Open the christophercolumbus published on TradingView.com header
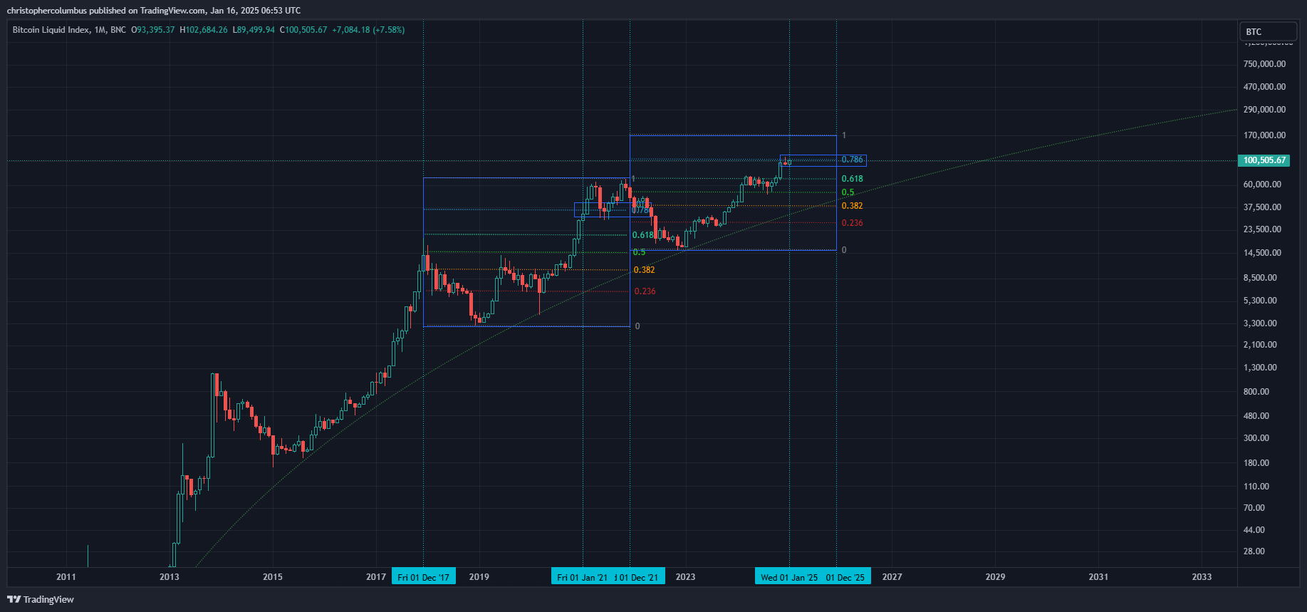Viewport: 1307px width, 612px height. [x=153, y=10]
